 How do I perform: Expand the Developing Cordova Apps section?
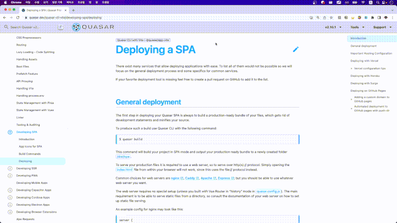point(10,197)
